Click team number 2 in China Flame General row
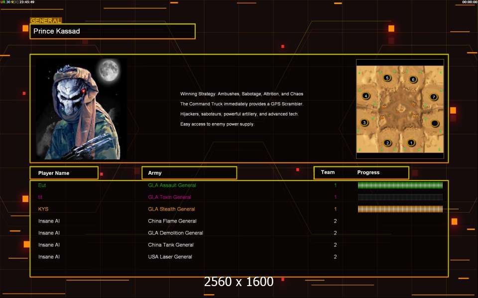Viewport: 478px width, 298px height. click(335, 221)
